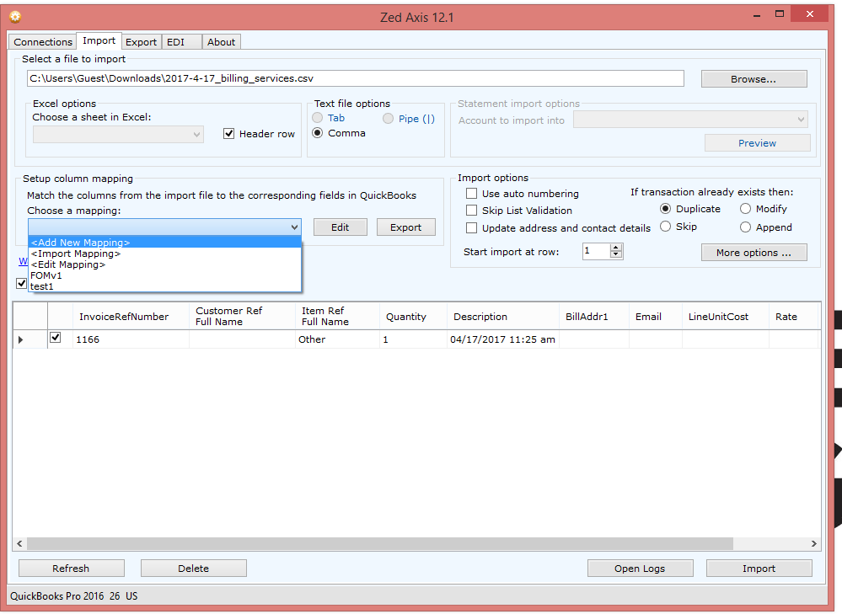Viewport: 842px width, 614px height.
Task: Open the EDI tab
Action: tap(178, 41)
